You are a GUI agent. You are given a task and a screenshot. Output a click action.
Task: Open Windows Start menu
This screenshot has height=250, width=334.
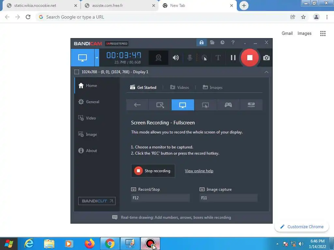pos(9,243)
